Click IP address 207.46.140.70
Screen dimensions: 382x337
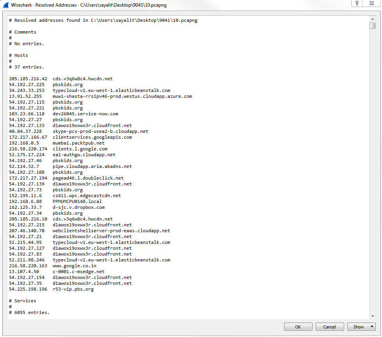pos(27,231)
